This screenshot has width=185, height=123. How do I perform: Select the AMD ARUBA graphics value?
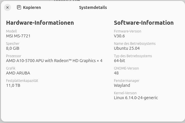(x=18, y=73)
